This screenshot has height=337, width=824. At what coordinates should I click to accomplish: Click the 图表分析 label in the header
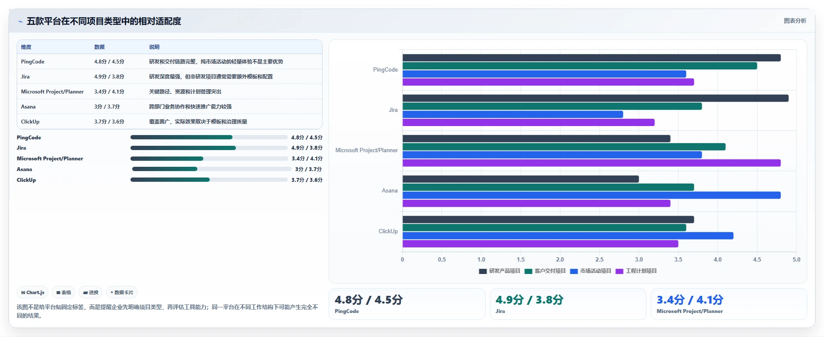(795, 21)
